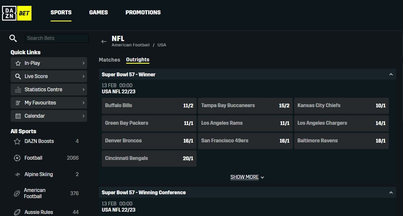Open the Calendar icon in Quick Links
Screen dimensions: 403x216
click(17, 116)
